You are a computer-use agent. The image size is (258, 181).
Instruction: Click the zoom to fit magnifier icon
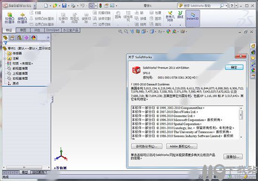[x=121, y=31]
